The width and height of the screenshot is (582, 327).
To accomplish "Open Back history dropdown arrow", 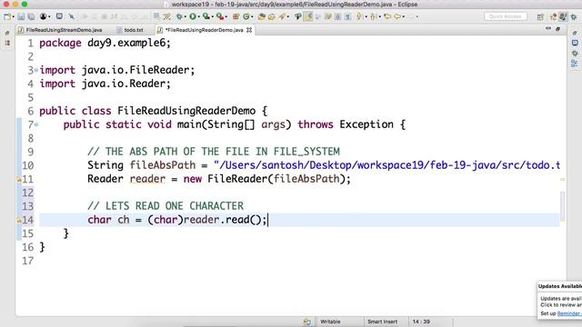I will click(404, 16).
